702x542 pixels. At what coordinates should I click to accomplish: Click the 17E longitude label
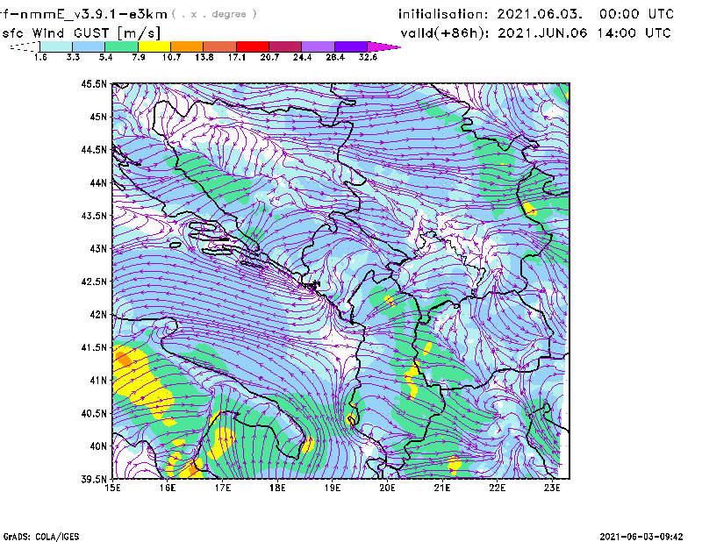223,488
